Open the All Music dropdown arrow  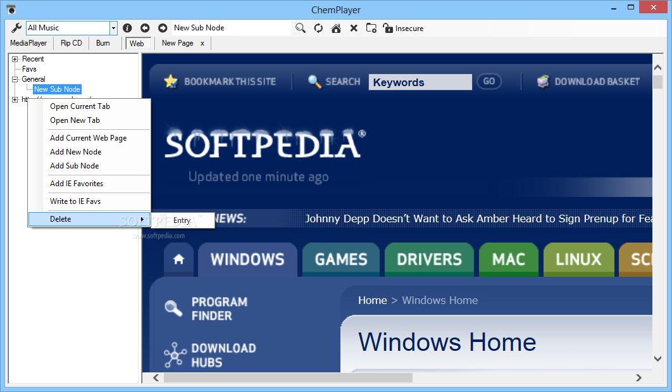[x=113, y=28]
